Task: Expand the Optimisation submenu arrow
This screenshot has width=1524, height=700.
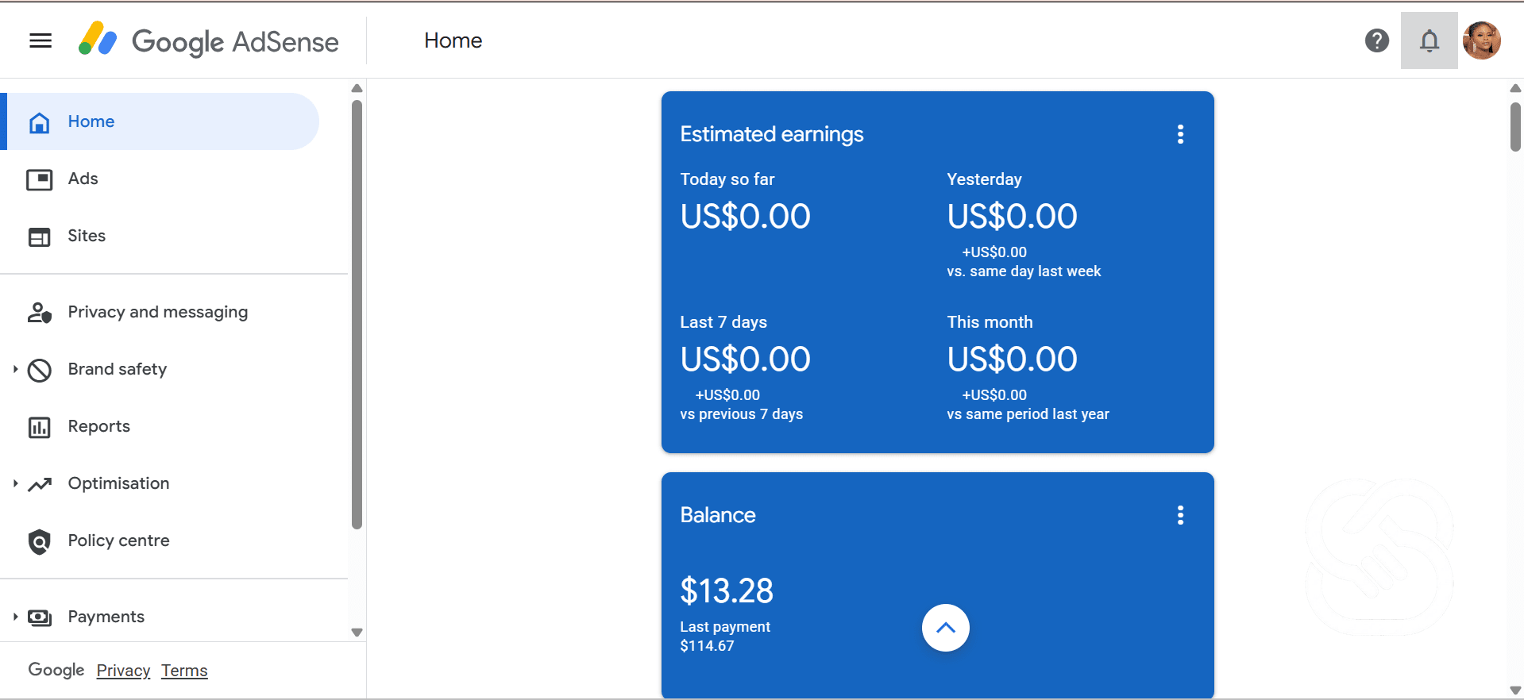Action: tap(15, 483)
